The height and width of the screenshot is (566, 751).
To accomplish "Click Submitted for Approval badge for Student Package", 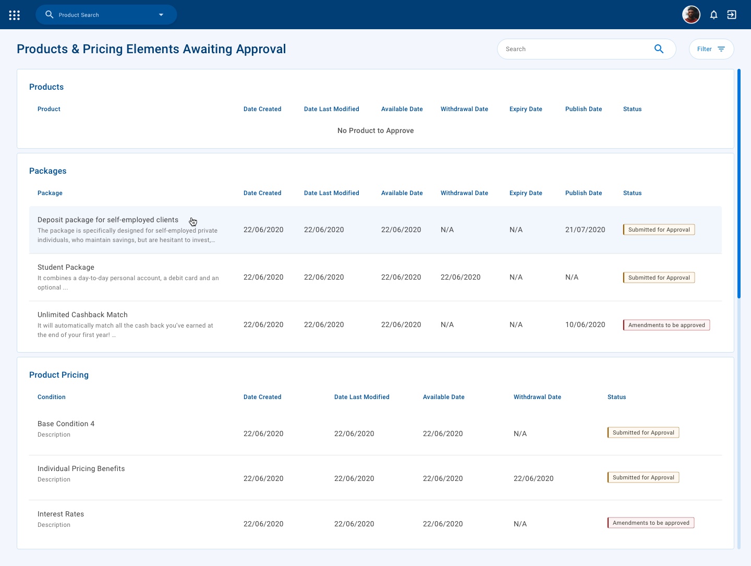I will [659, 278].
